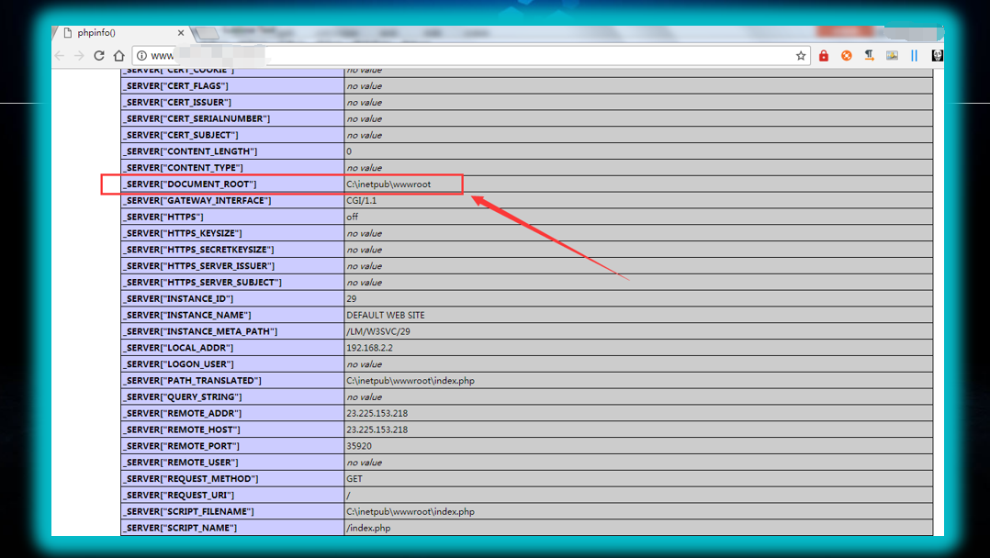This screenshot has width=990, height=558.
Task: Reload the phpinfo page
Action: point(99,56)
